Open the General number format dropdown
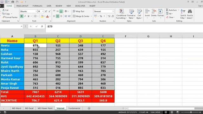The image size is (203, 114). pos(113,11)
